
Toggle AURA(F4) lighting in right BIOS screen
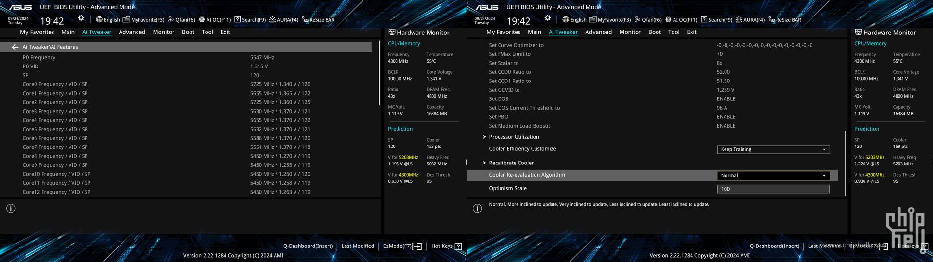[750, 20]
